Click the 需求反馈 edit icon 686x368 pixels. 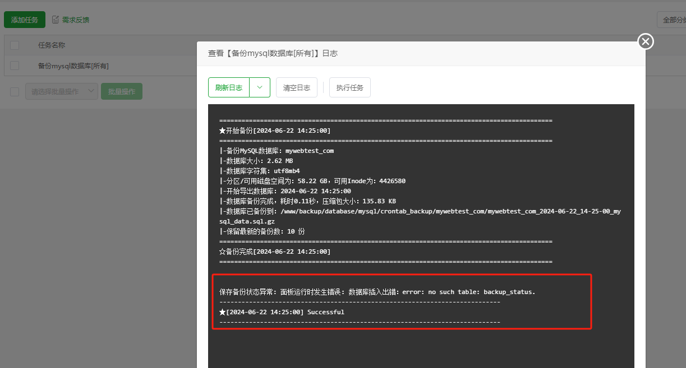tap(56, 20)
